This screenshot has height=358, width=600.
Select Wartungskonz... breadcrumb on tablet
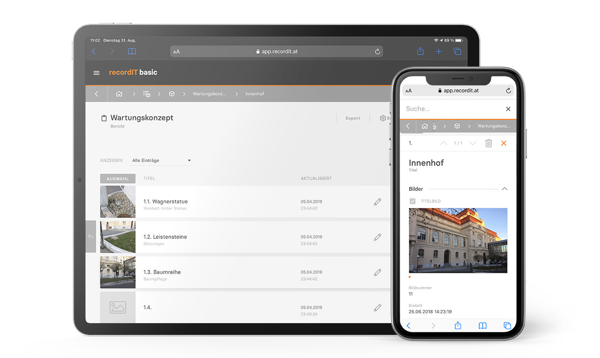tap(209, 94)
